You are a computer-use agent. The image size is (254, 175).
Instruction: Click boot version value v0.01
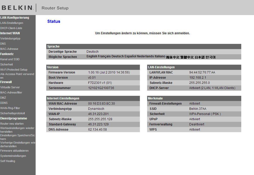(x=92, y=78)
